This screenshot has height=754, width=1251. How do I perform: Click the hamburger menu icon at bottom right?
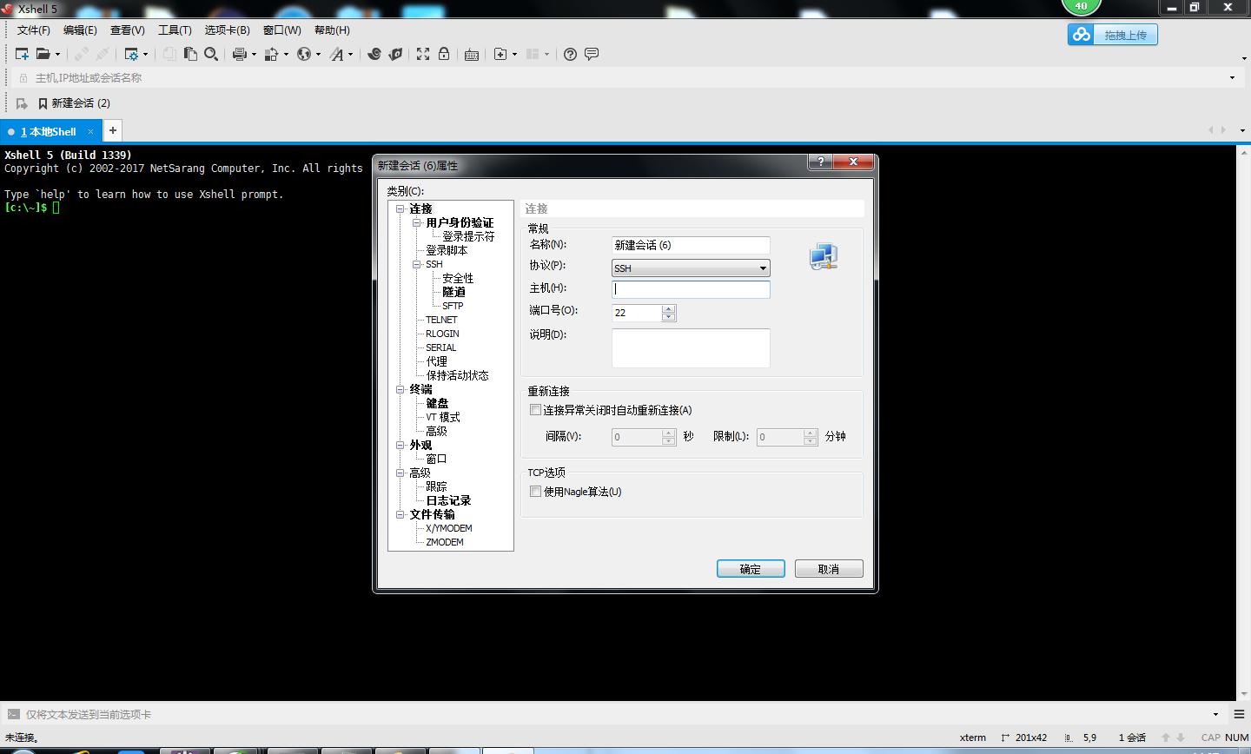(1240, 714)
